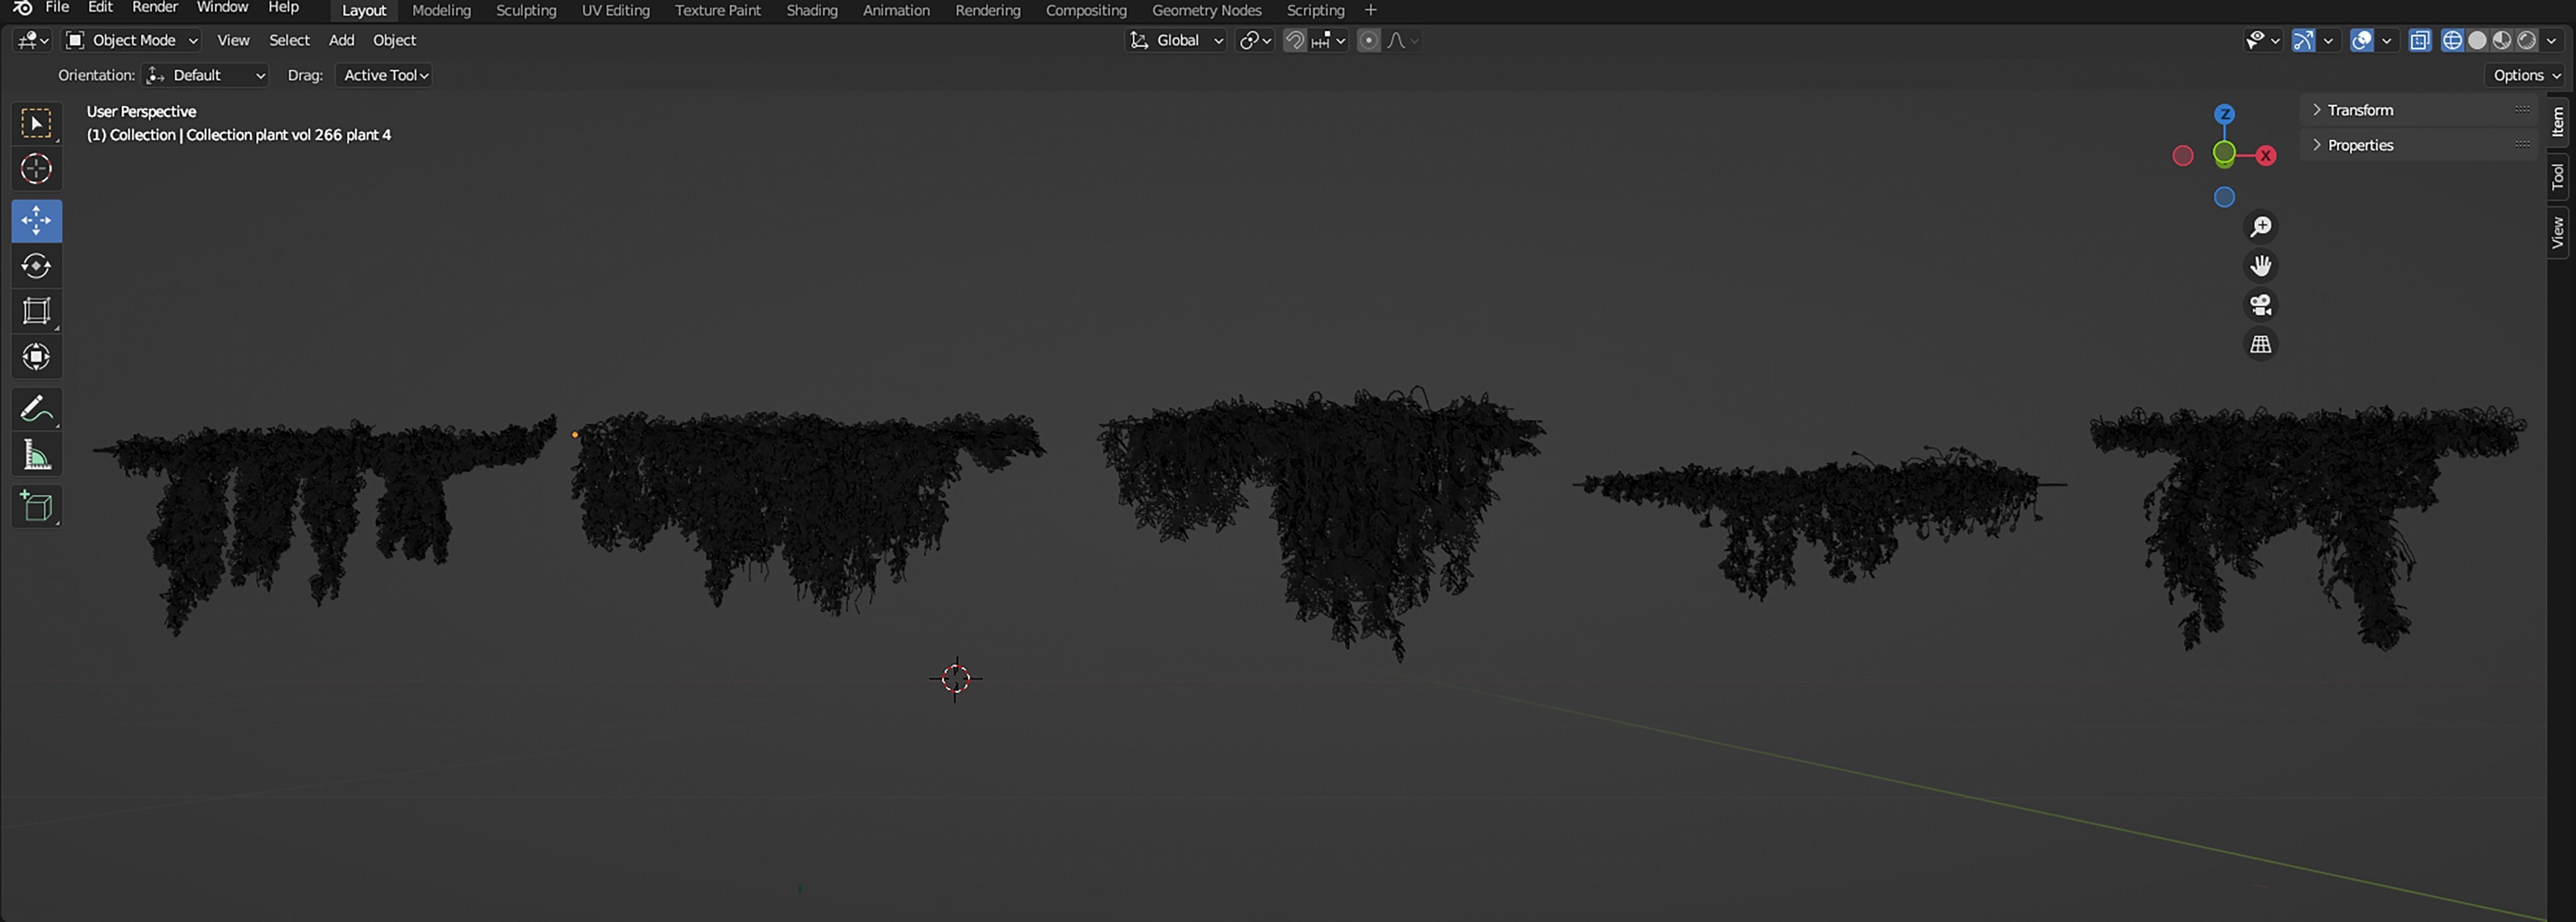This screenshot has width=2576, height=922.
Task: Open the File menu
Action: point(57,8)
